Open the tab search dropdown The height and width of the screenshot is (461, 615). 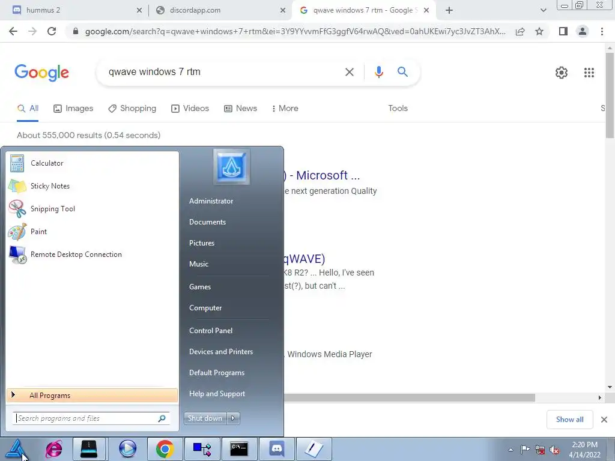pyautogui.click(x=543, y=11)
